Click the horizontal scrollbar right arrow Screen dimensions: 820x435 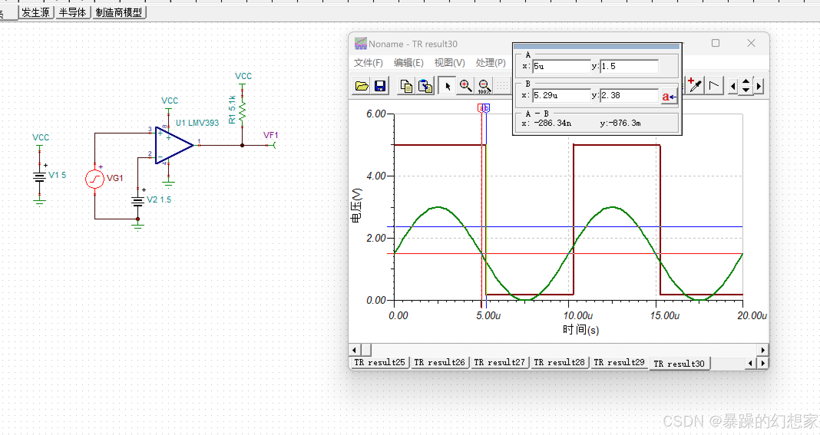tap(763, 350)
